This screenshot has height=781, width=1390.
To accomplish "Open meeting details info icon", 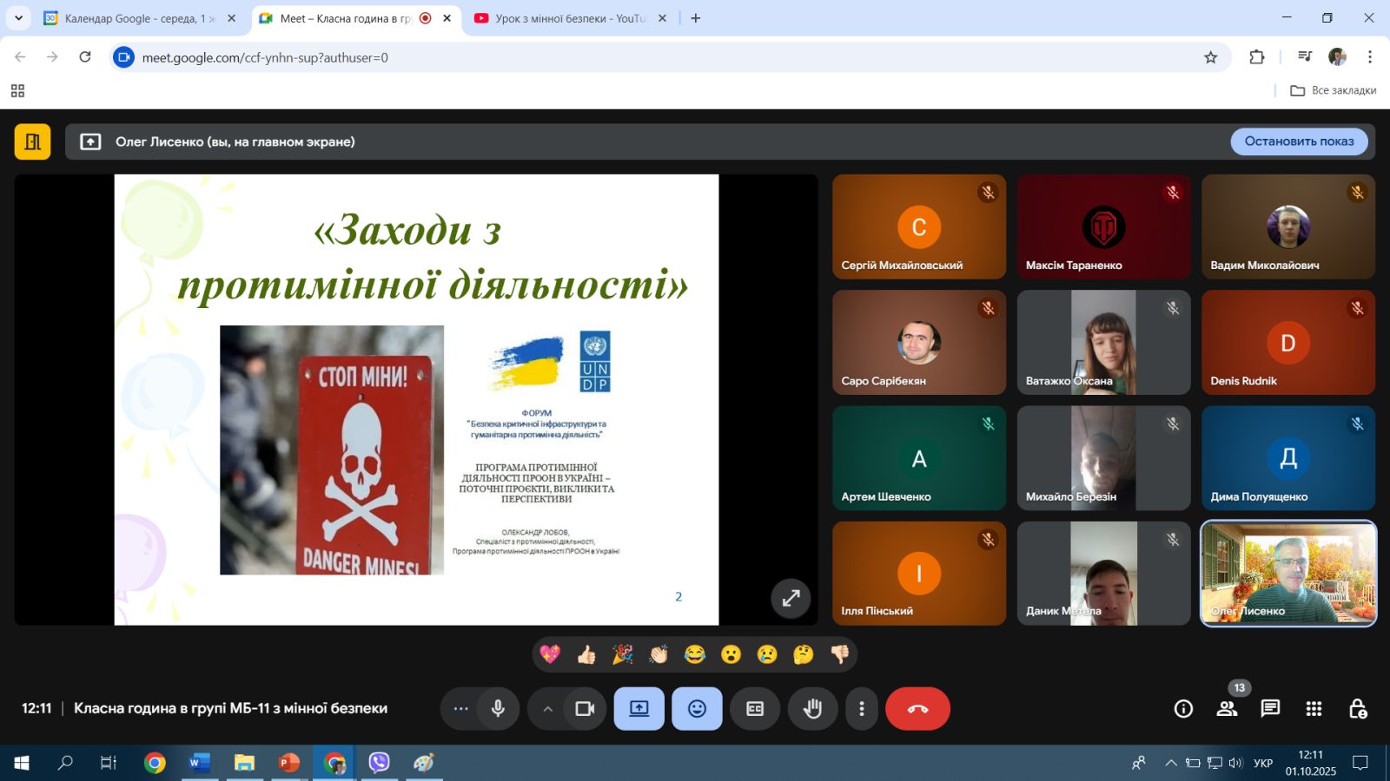I will pos(1183,709).
